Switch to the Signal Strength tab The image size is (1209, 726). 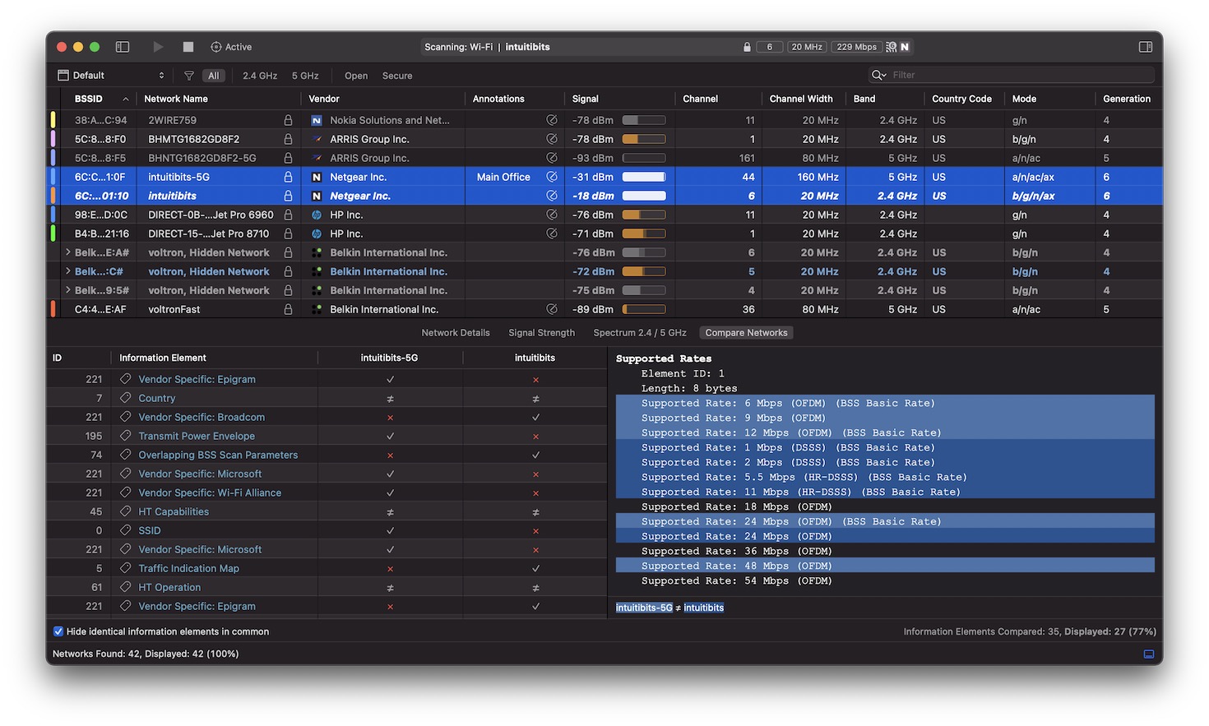coord(541,333)
